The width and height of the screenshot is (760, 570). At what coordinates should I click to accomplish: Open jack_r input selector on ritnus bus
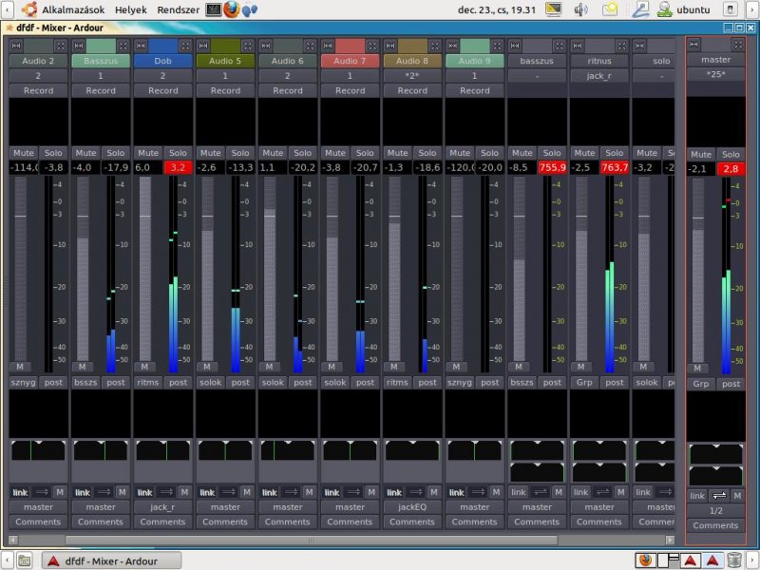(599, 76)
